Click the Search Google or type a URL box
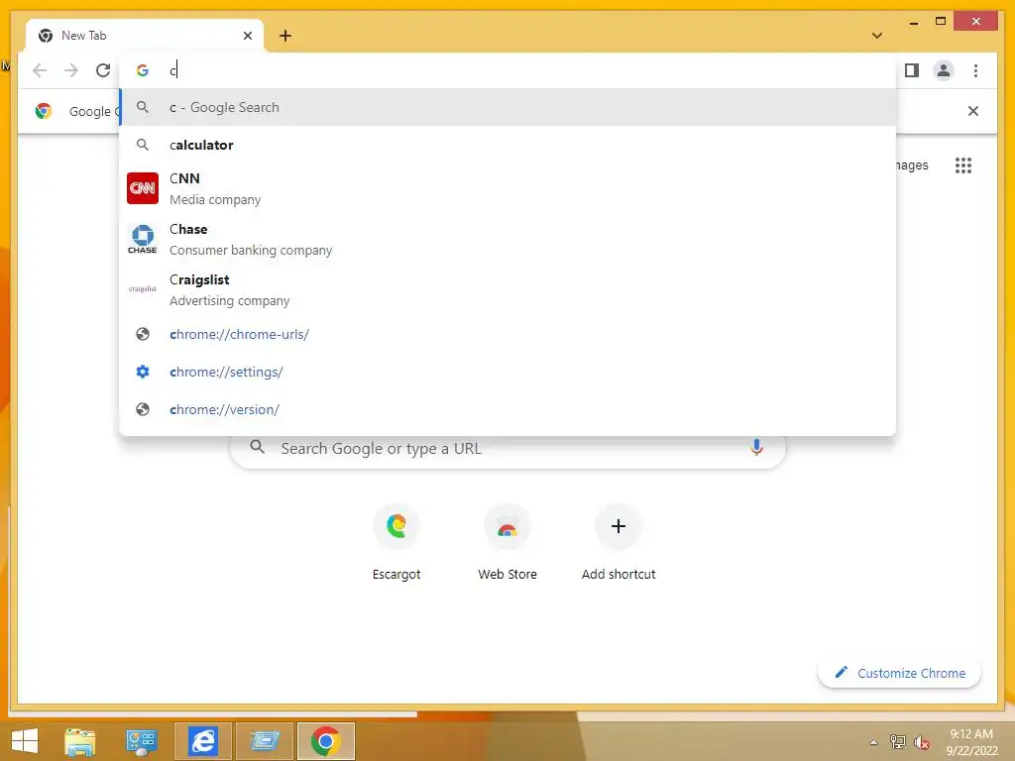Viewport: 1015px width, 761px height. 507,448
